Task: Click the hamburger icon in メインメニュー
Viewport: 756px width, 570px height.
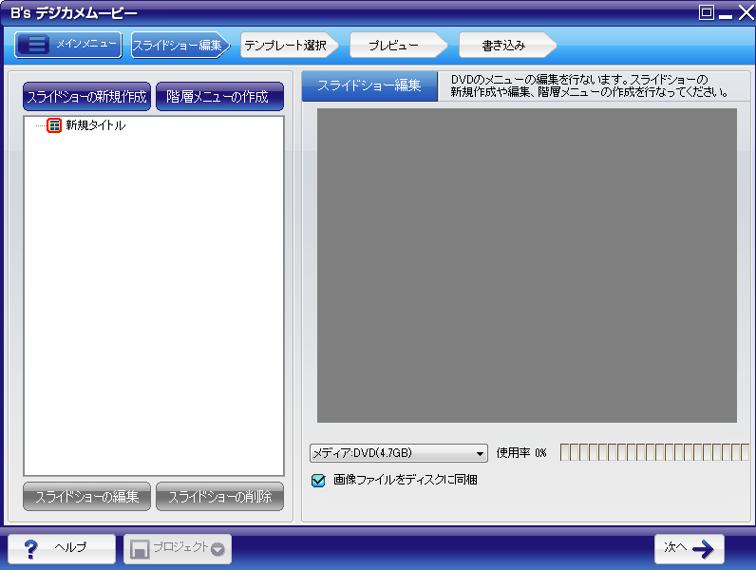Action: [36, 45]
